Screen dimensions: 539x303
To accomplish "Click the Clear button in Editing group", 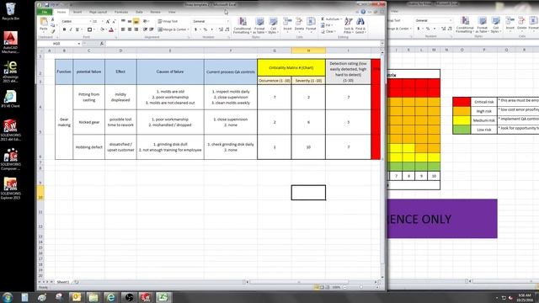I will pyautogui.click(x=328, y=32).
